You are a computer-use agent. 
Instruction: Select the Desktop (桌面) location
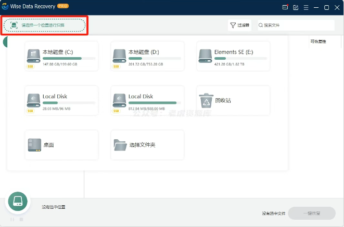pos(61,145)
